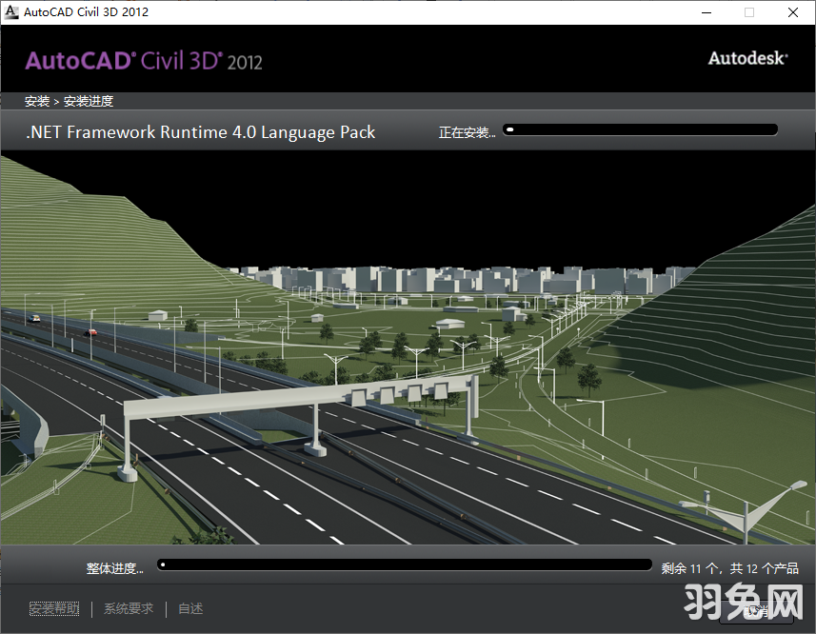Open the 安装帮助 link
This screenshot has height=634, width=816.
tap(54, 608)
